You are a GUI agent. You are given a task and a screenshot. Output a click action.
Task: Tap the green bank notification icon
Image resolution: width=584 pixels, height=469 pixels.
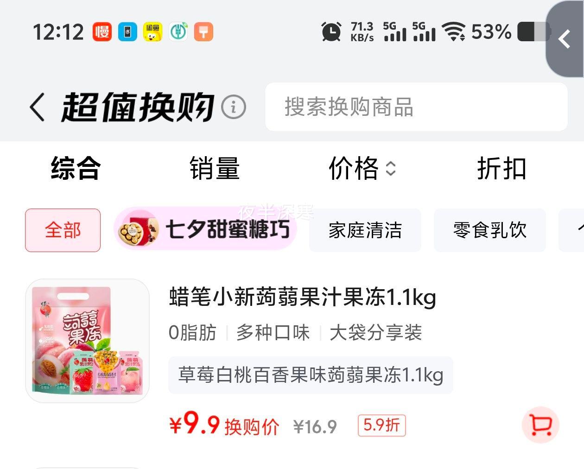[x=178, y=32]
